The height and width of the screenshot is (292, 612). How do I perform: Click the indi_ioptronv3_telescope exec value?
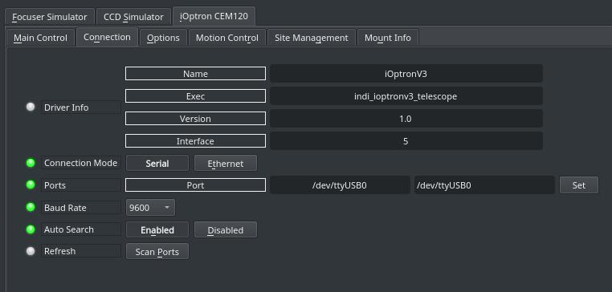[x=406, y=96]
